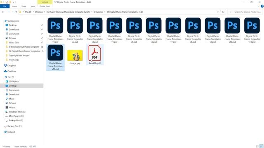
Task: Open Quick Access Toolbar customize dropdown
Action: pos(13,2)
